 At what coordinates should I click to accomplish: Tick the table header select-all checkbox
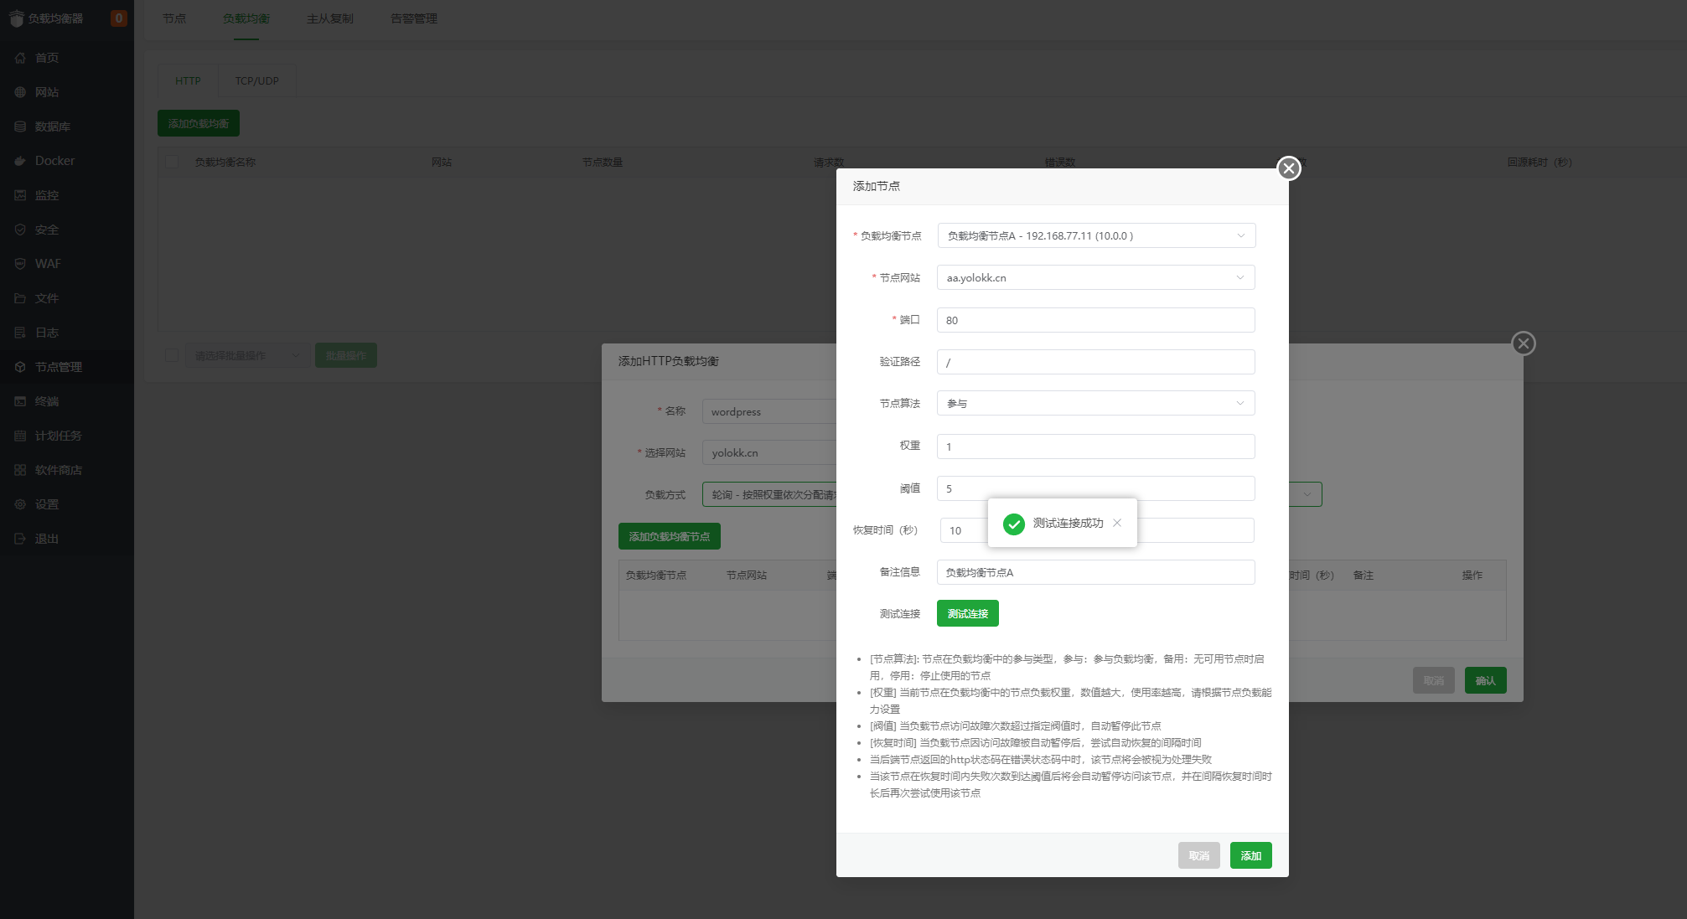[x=173, y=163]
